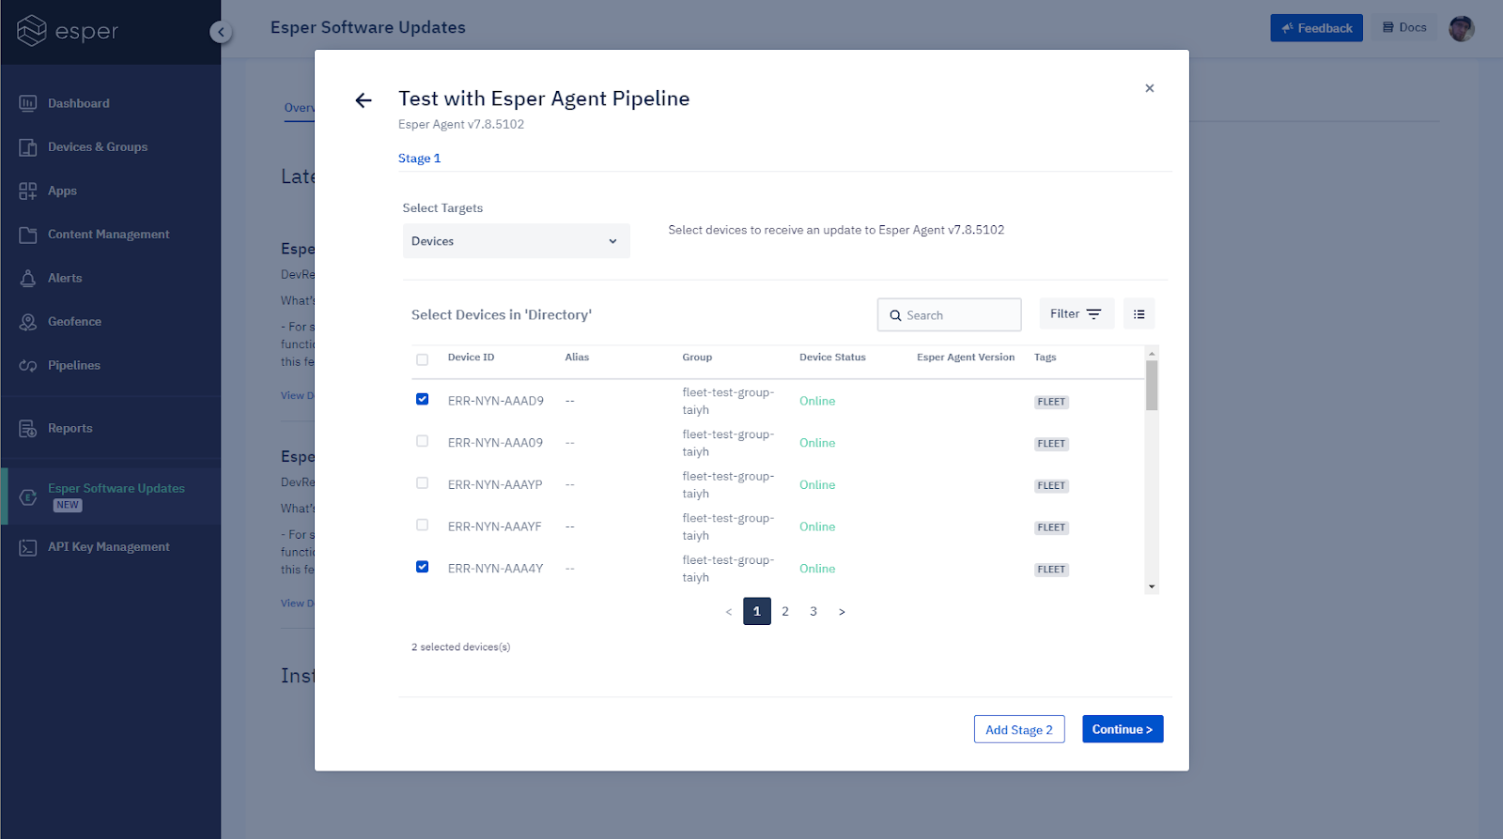The height and width of the screenshot is (839, 1503).
Task: Click the Esper Software Updates icon
Action: pos(28,496)
